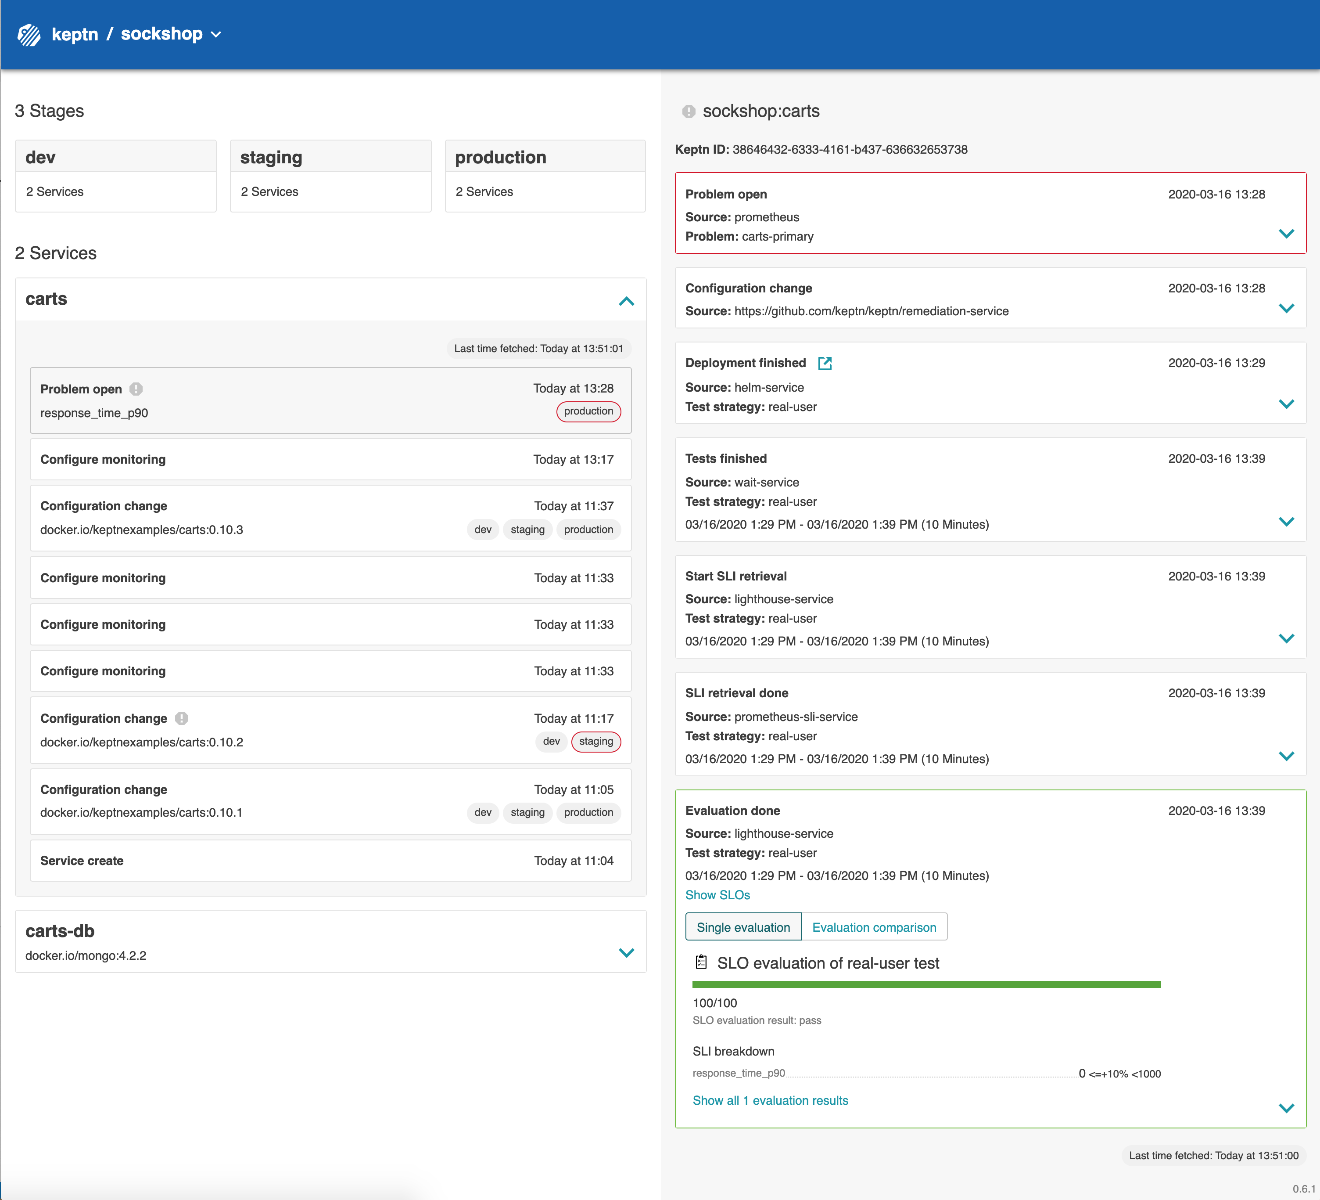Viewport: 1320px width, 1200px height.
Task: Expand the SLI retrieval done event
Action: click(x=1287, y=757)
